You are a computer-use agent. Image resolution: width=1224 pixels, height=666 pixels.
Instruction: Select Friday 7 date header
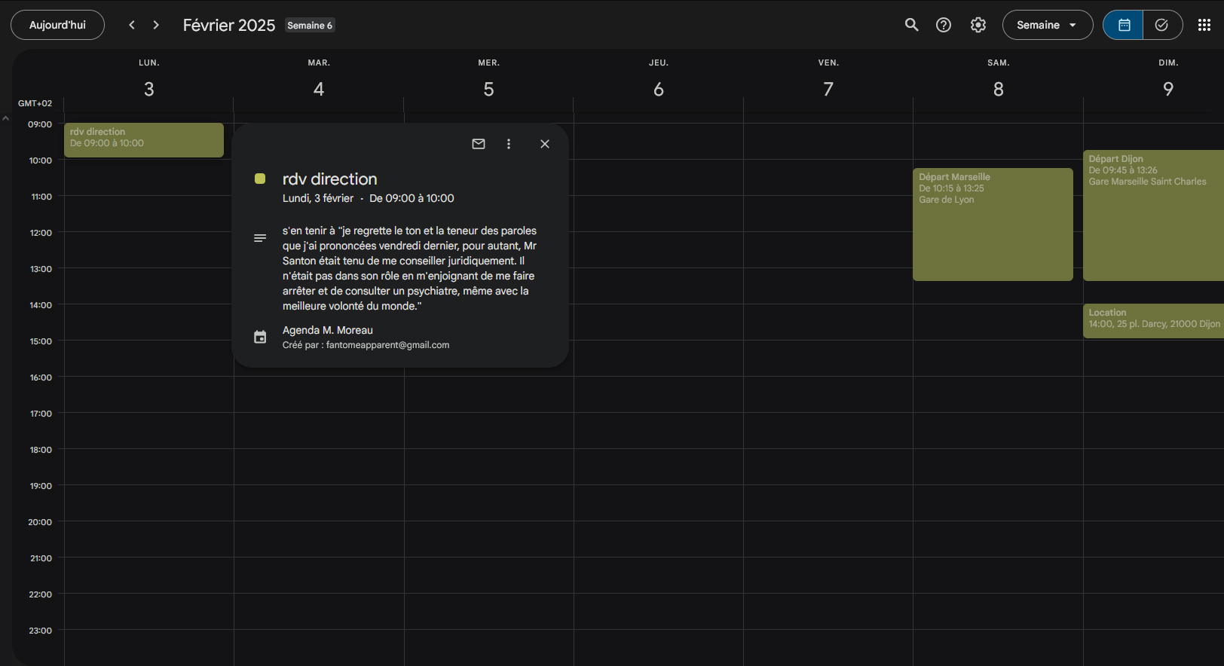click(828, 89)
